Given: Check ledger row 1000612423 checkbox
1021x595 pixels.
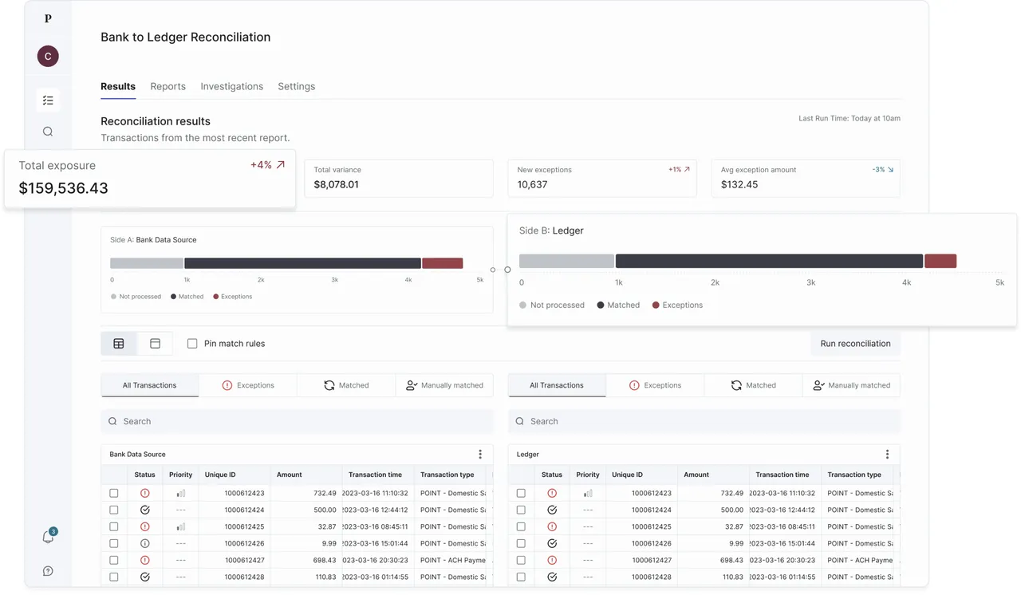Looking at the screenshot, I should (521, 494).
